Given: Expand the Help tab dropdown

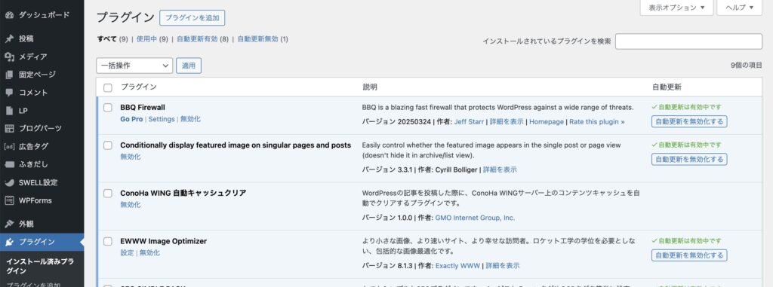Looking at the screenshot, I should tap(740, 8).
